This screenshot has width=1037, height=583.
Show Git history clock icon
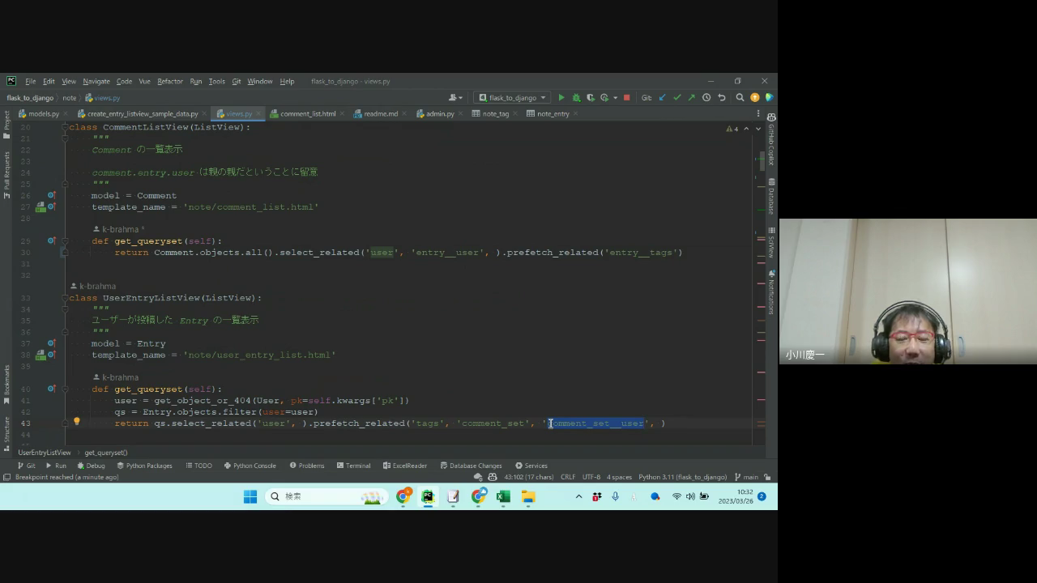pos(706,98)
